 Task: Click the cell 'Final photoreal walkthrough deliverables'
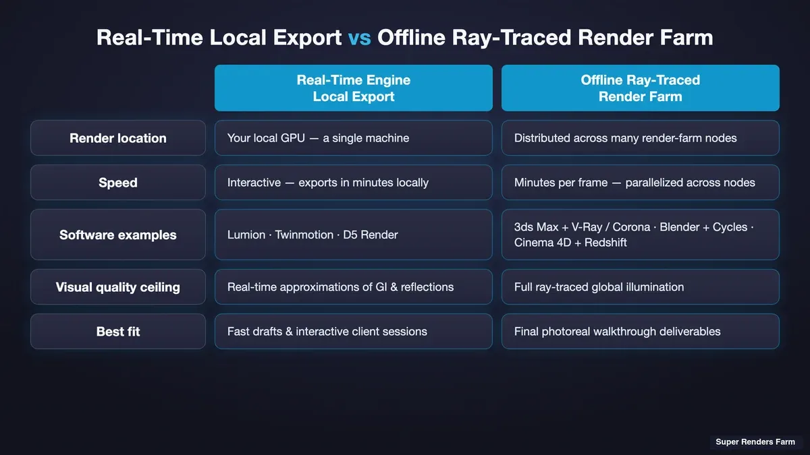tap(641, 332)
